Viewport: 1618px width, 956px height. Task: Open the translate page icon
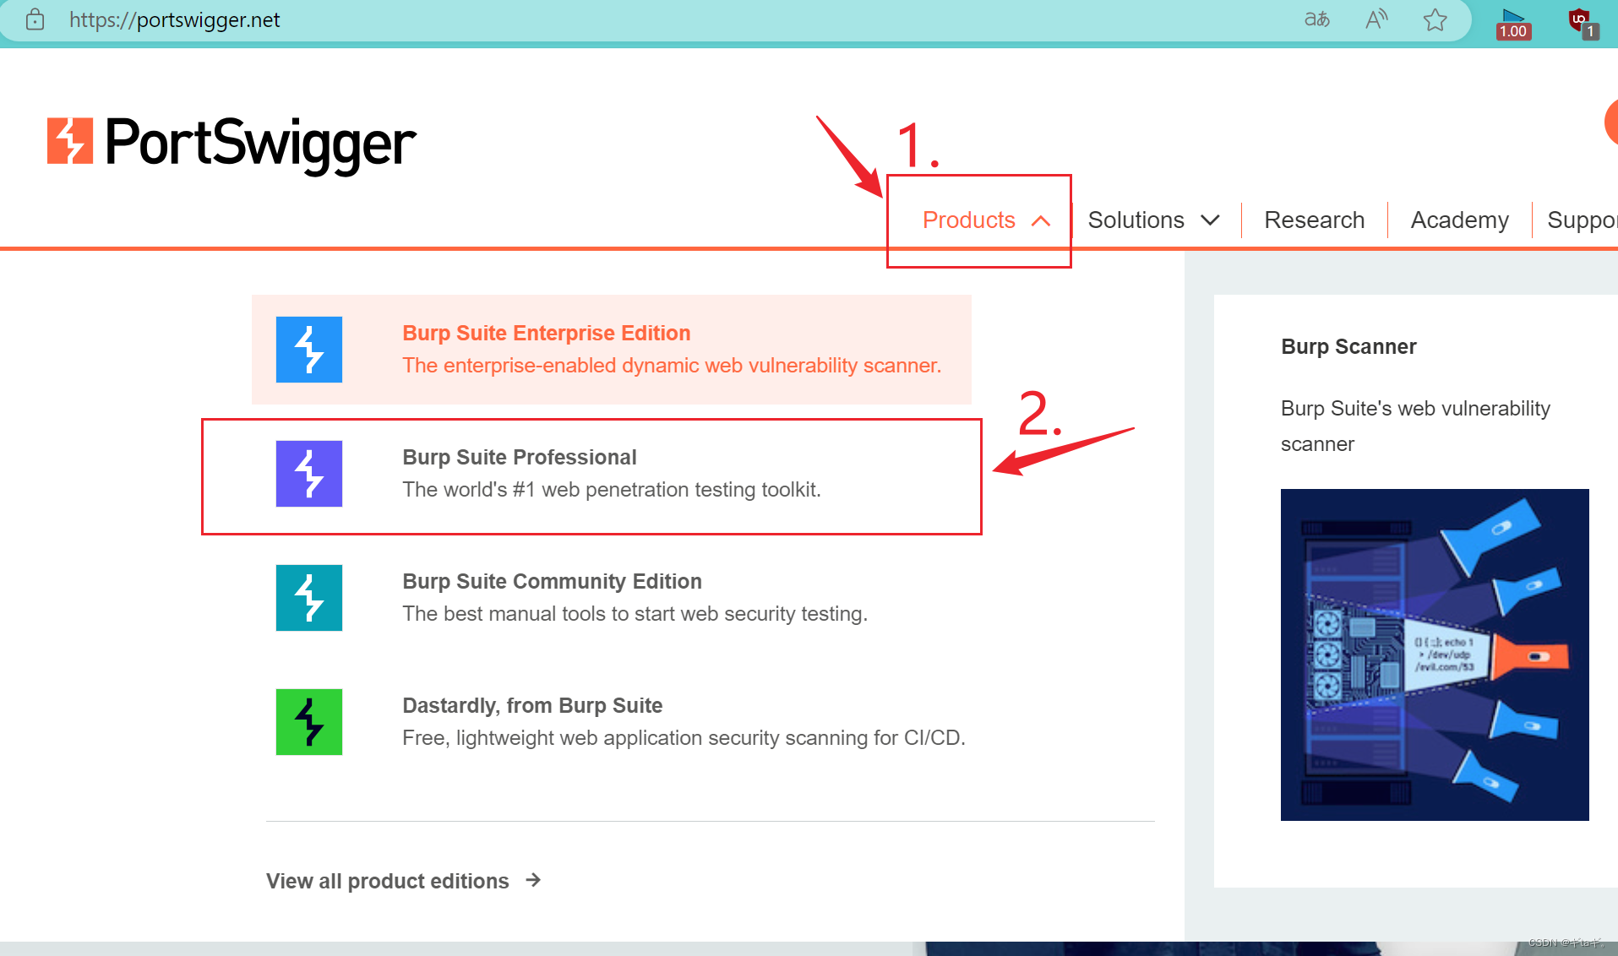pyautogui.click(x=1317, y=19)
